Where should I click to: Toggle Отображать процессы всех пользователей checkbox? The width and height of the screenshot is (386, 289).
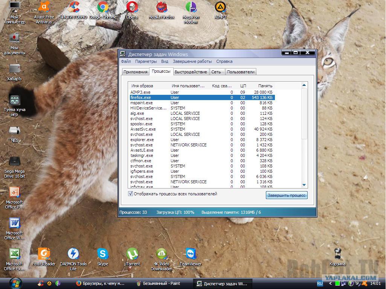click(x=130, y=194)
